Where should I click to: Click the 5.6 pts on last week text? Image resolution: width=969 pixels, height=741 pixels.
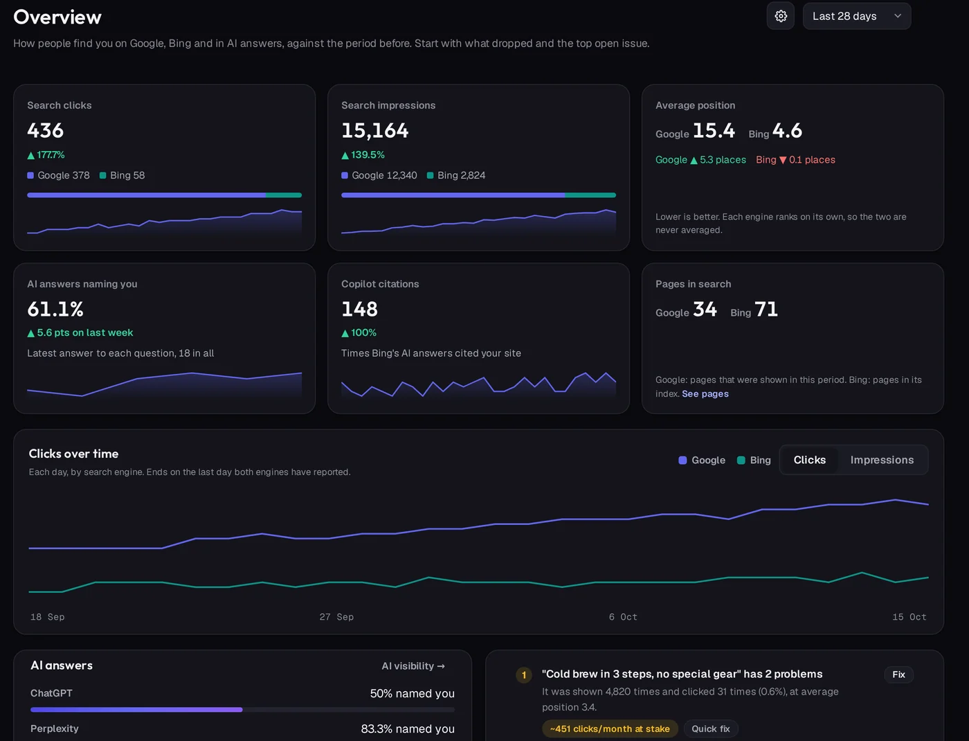[80, 333]
